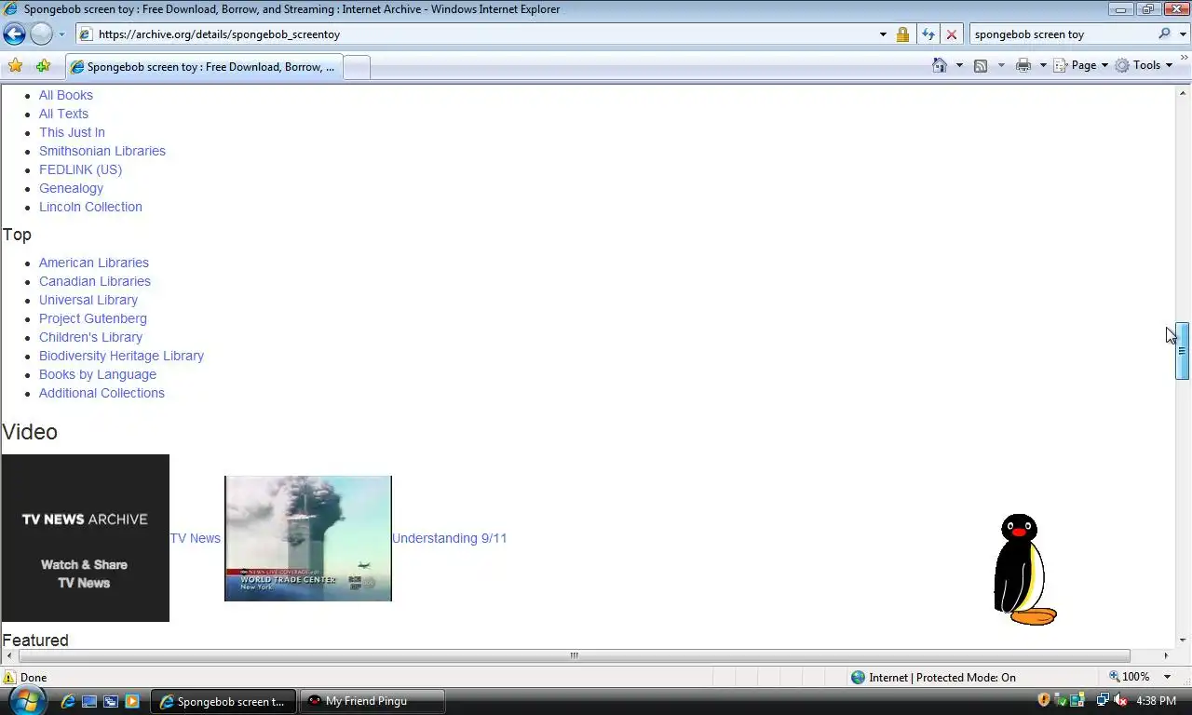This screenshot has width=1192, height=715.
Task: Launch Internet Explorer from Quick Launch
Action: pyautogui.click(x=67, y=701)
